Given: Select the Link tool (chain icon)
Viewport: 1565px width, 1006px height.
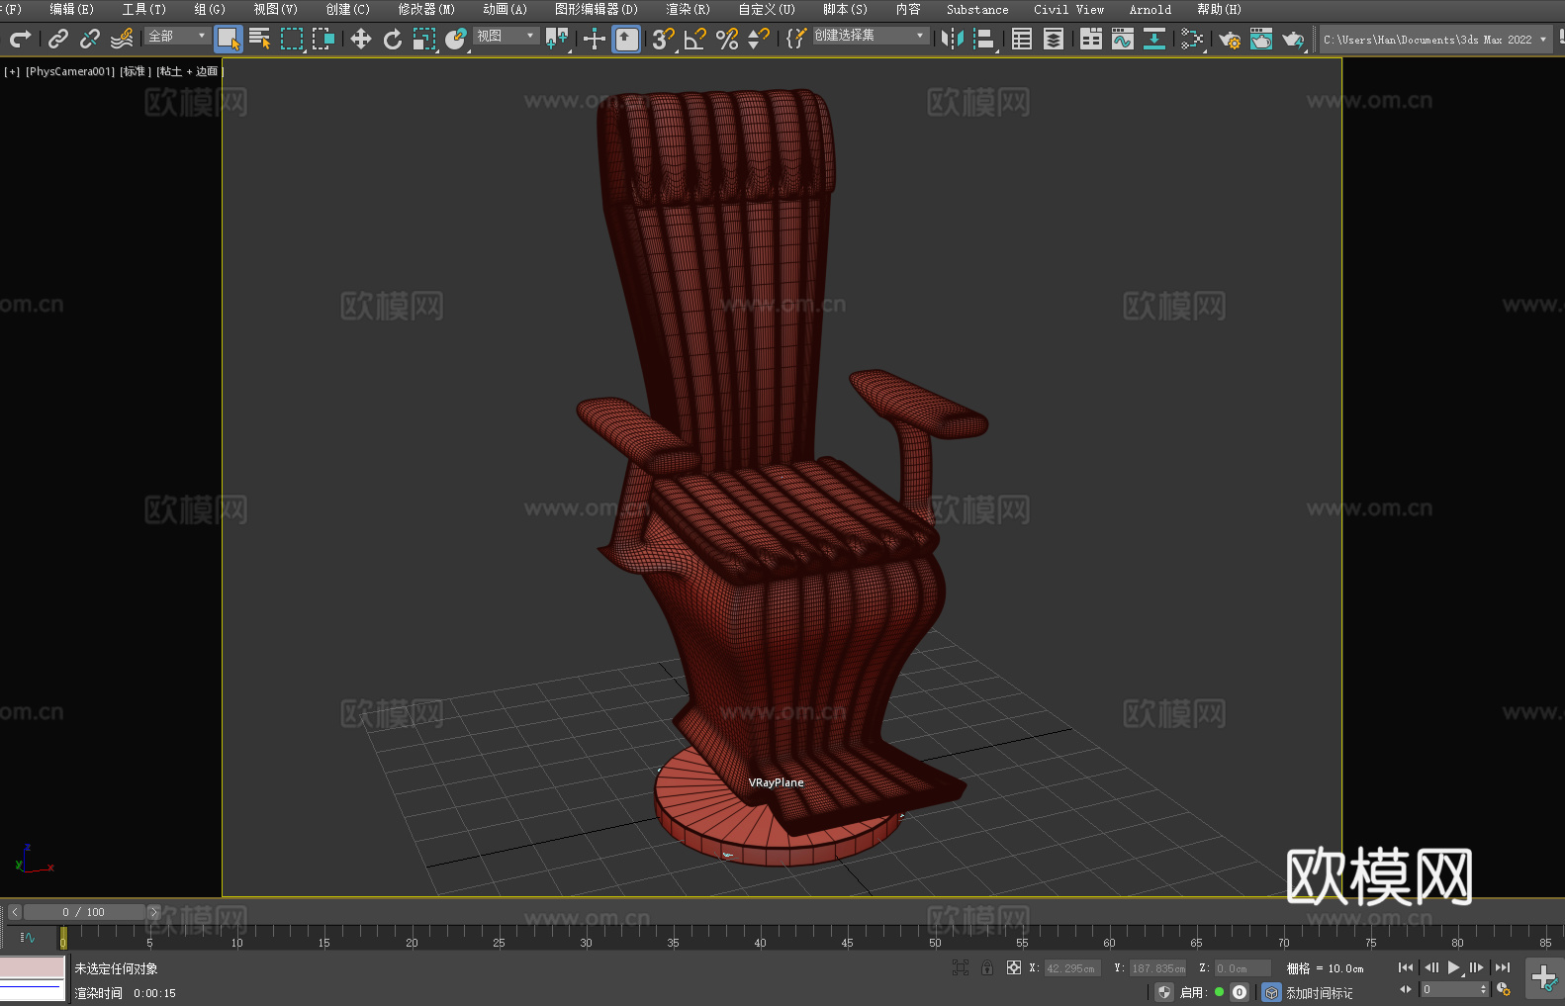Looking at the screenshot, I should point(58,39).
